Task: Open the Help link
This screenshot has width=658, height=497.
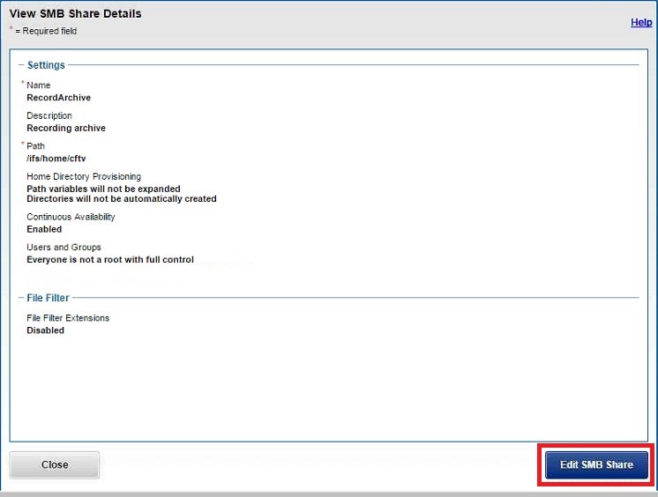Action: [x=641, y=22]
